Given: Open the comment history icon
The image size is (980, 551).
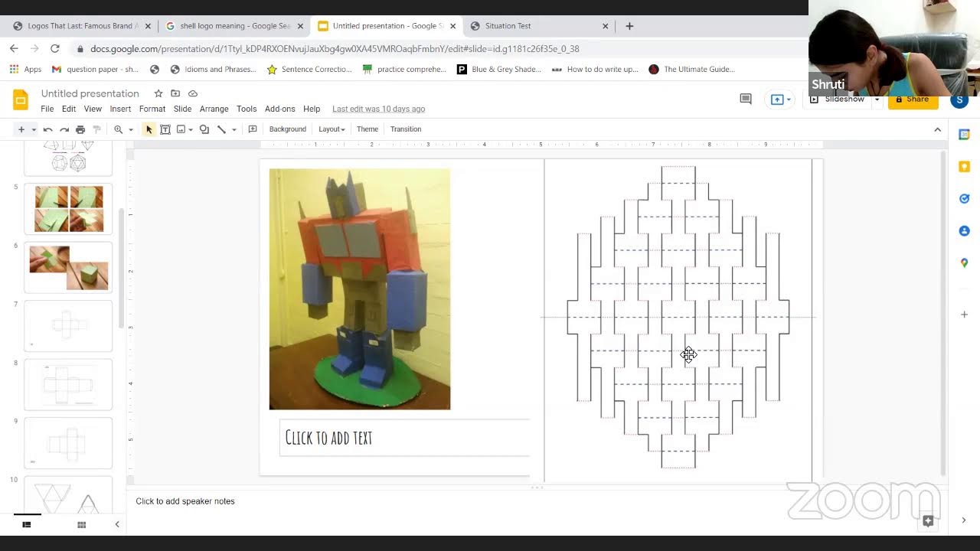Looking at the screenshot, I should [x=746, y=99].
